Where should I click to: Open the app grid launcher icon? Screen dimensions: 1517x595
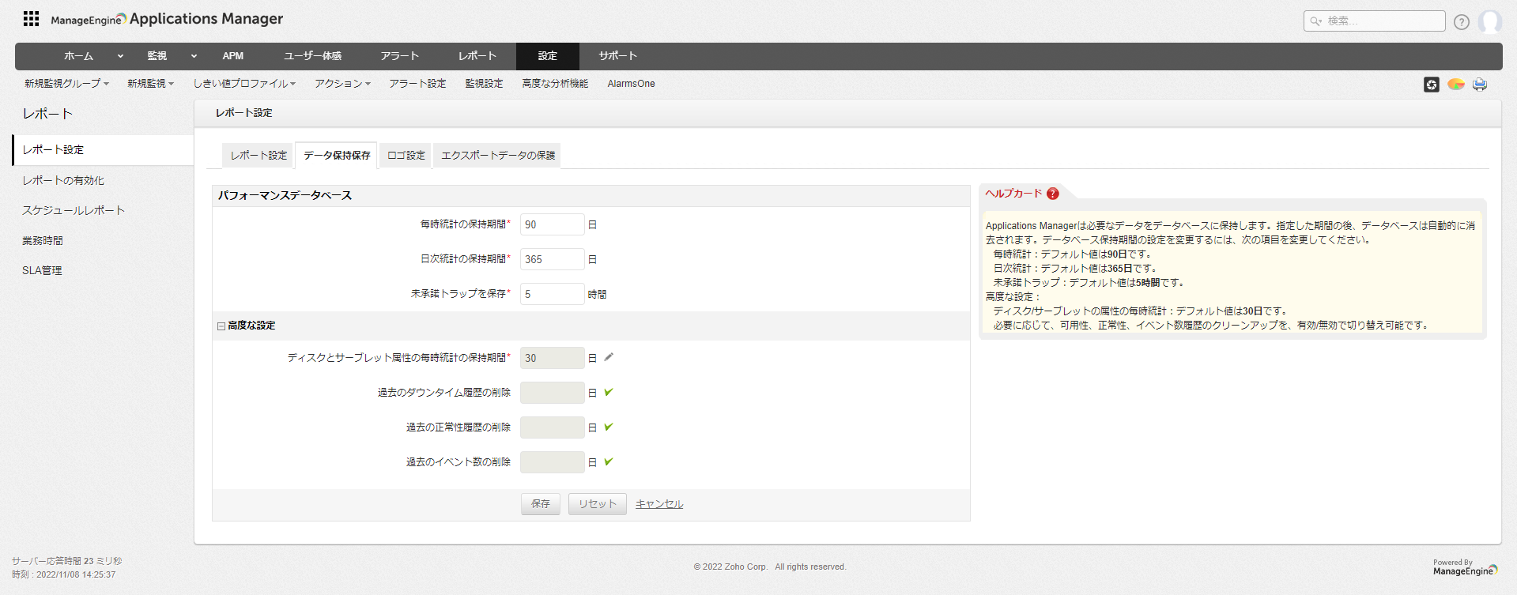click(31, 19)
